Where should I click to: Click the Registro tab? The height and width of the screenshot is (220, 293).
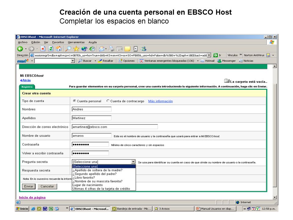click(x=27, y=87)
